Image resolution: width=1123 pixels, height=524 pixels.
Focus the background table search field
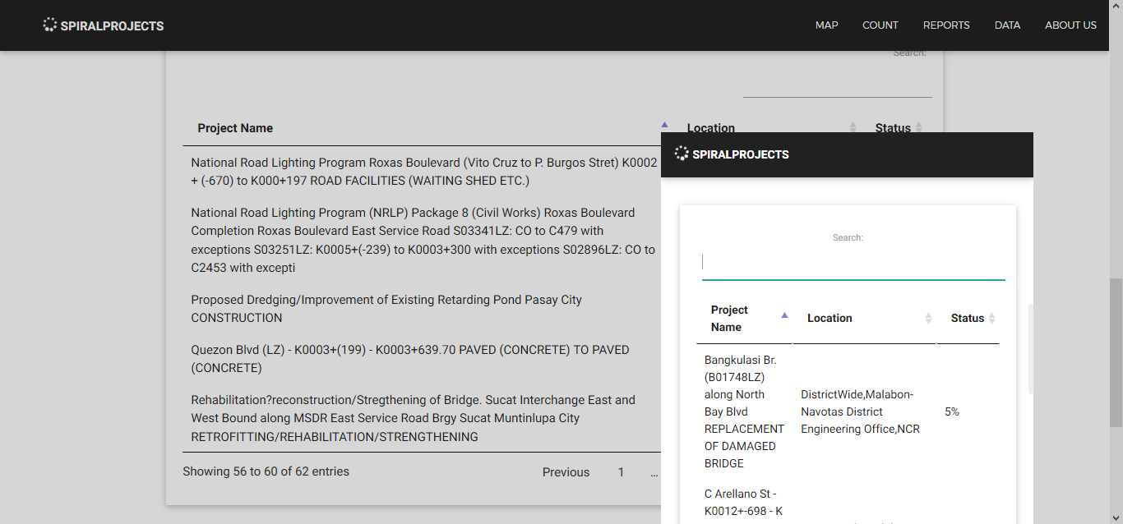point(837,82)
